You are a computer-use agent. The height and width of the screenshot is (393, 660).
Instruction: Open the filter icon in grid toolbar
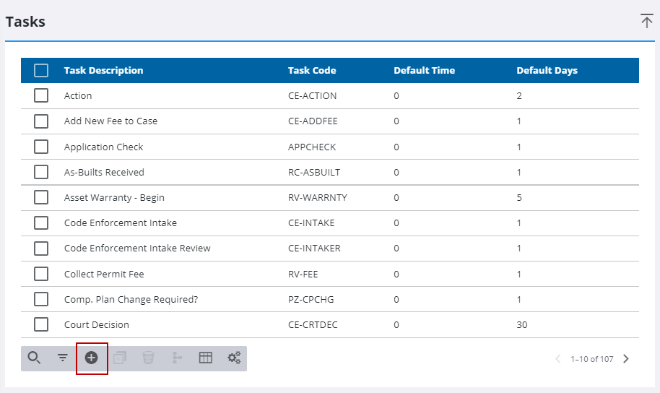[63, 358]
